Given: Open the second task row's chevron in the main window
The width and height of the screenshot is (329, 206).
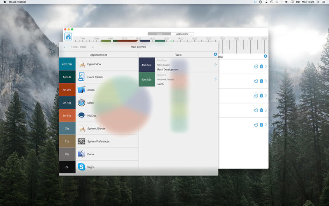Looking at the screenshot, I should (266, 81).
